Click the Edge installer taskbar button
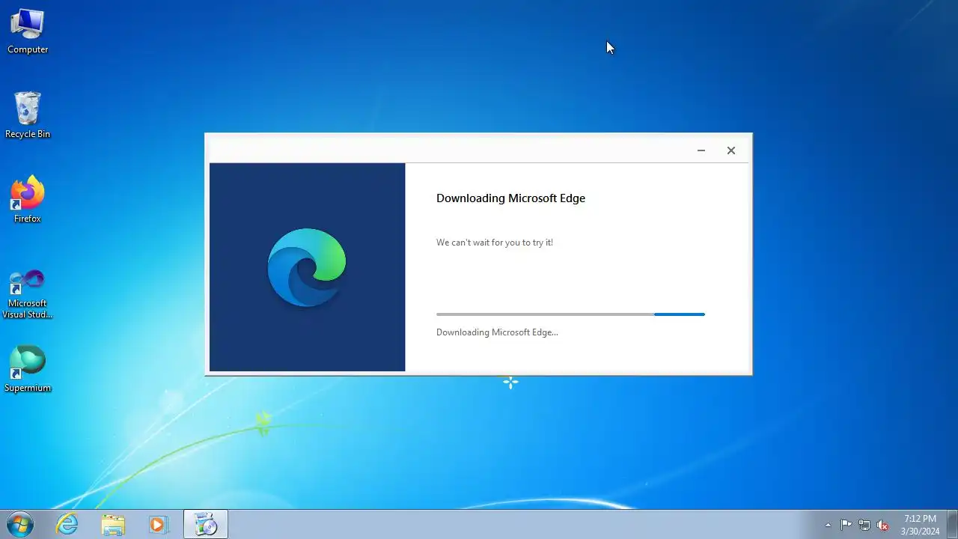This screenshot has height=539, width=958. 206,524
